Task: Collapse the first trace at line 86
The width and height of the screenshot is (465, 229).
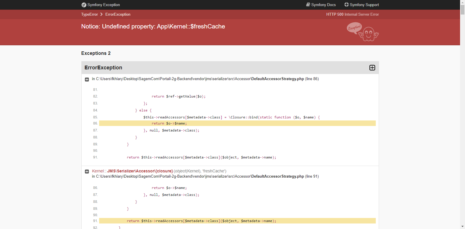Action: (x=87, y=80)
